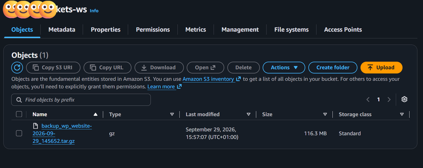Toggle the select-all objects checkbox

coord(19,114)
